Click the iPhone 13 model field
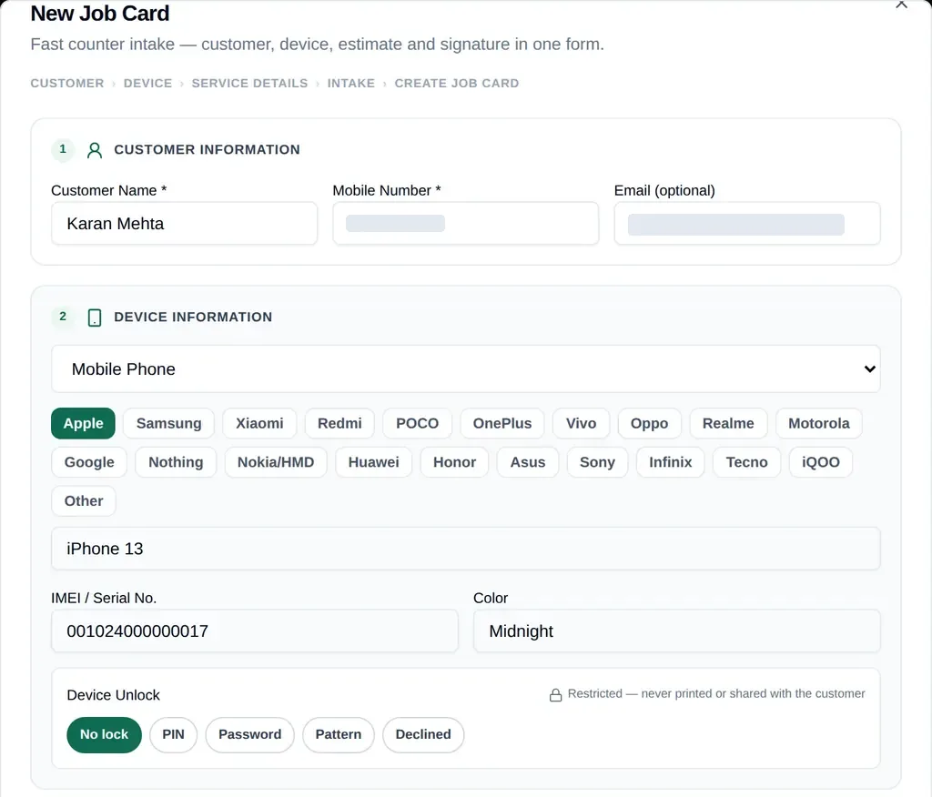Image resolution: width=932 pixels, height=797 pixels. click(x=465, y=549)
